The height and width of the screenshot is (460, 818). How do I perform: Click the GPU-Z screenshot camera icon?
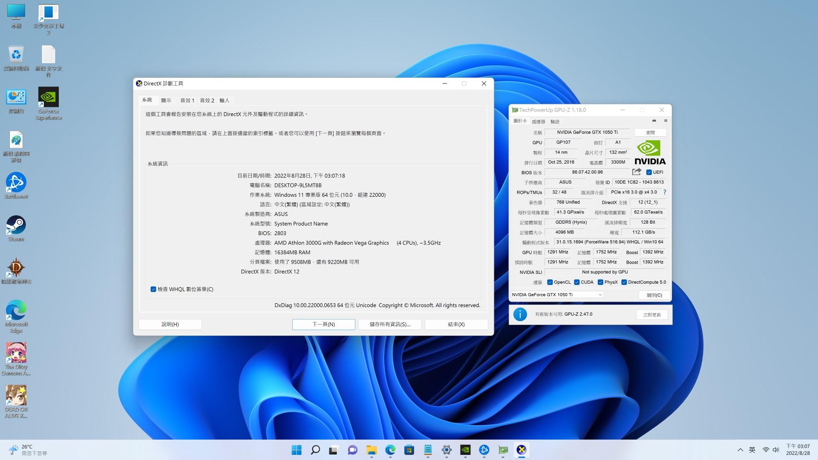coord(654,121)
